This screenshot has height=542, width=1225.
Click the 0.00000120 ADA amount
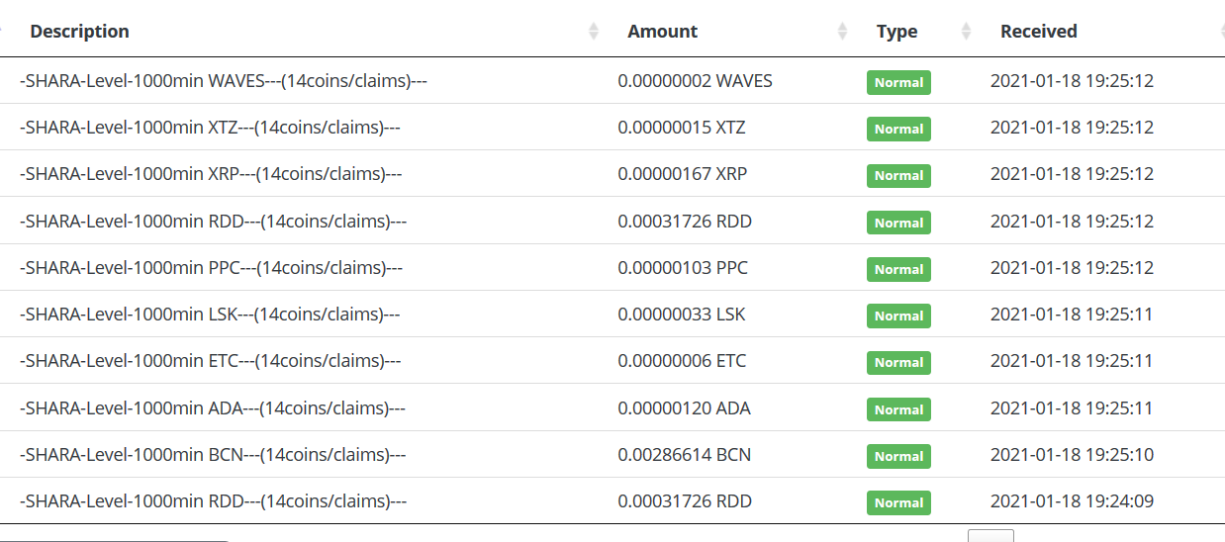click(x=684, y=407)
